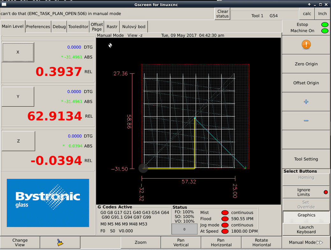Image resolution: width=331 pixels, height=250 pixels.
Task: Expand the Manual Mode selector
Action: tap(306, 242)
